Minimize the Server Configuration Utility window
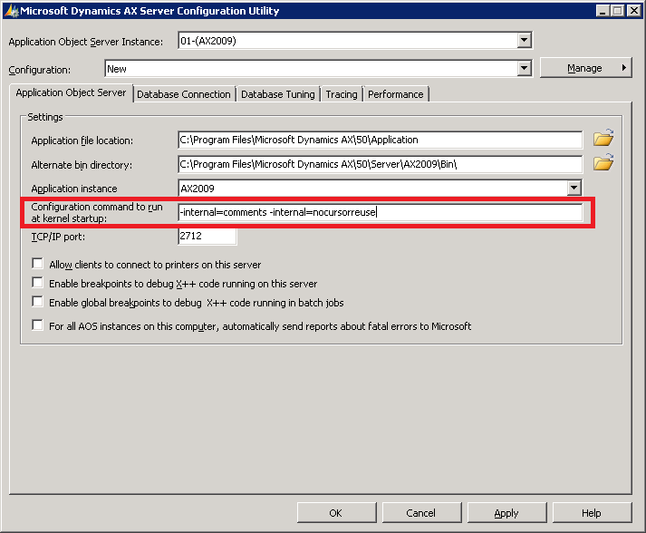This screenshot has height=533, width=646. click(603, 11)
